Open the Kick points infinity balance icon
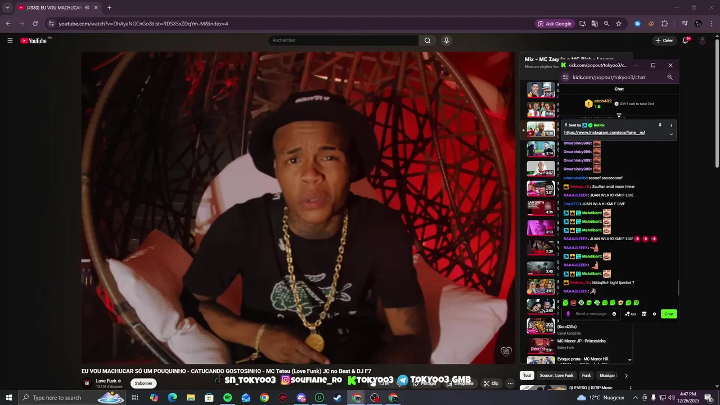This screenshot has width=720, height=405. coord(631,314)
